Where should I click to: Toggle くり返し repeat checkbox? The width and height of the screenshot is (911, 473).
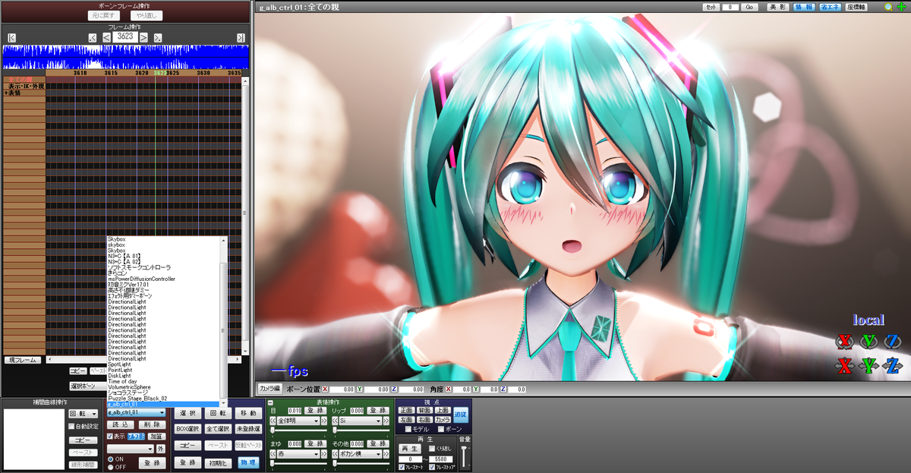click(432, 449)
